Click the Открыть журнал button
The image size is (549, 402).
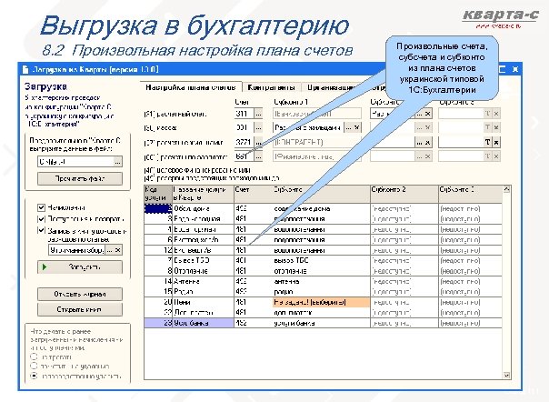[x=80, y=294]
